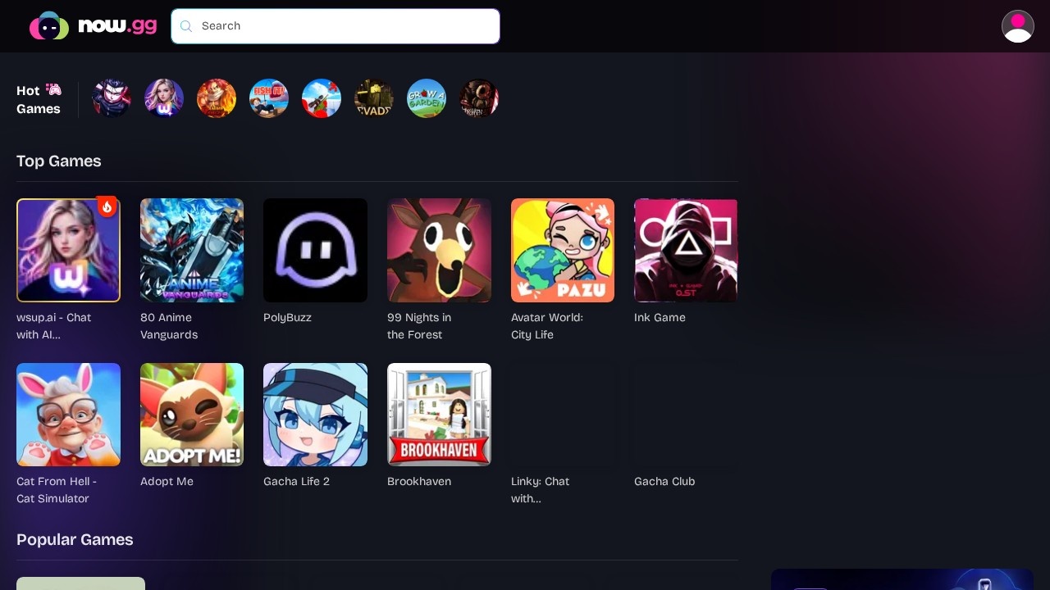Click the magnifier icon in the search bar

pos(186,26)
